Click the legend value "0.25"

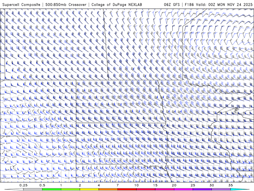23,185
